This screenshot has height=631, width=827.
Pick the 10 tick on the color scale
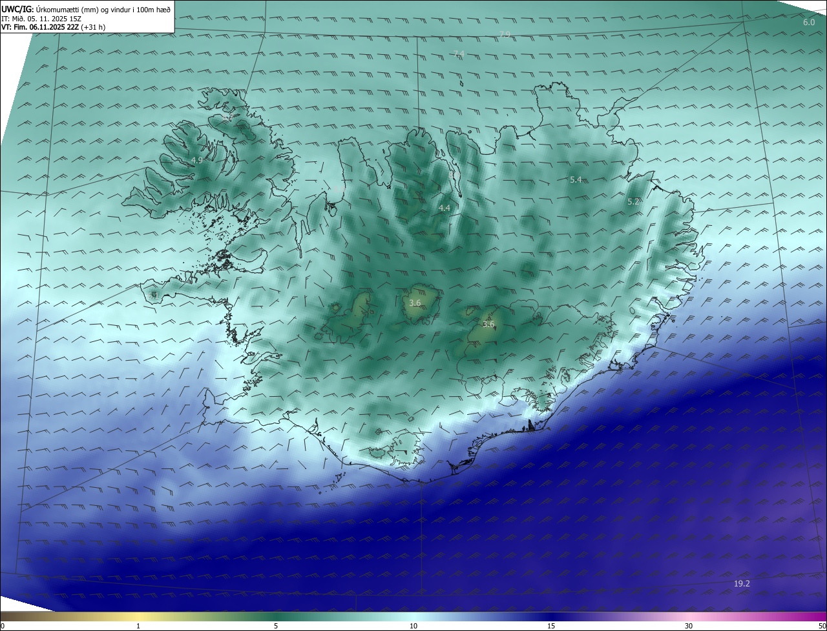[x=413, y=626]
